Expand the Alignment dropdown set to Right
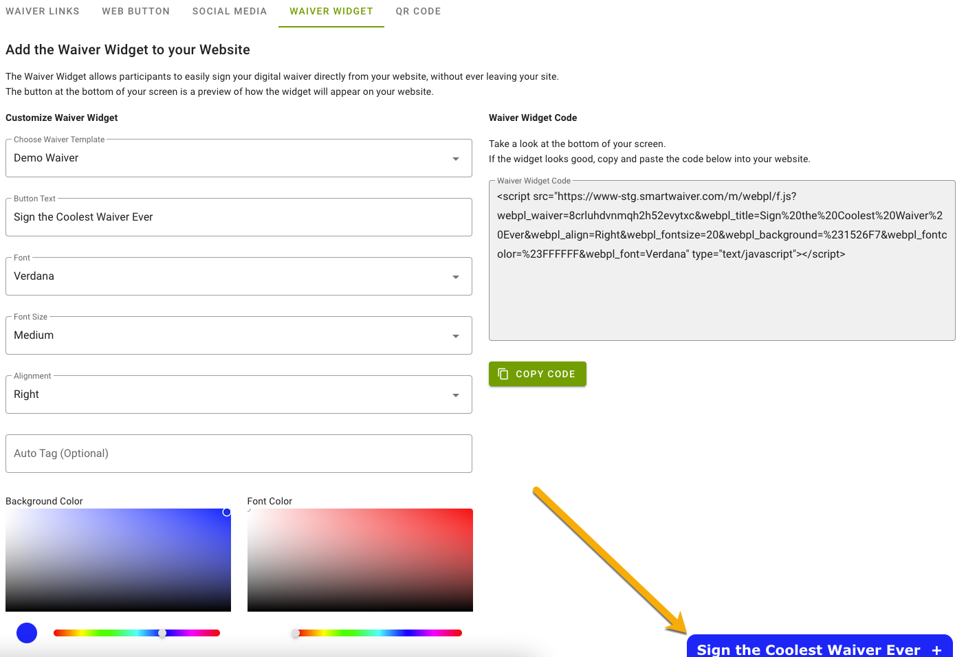 point(239,394)
